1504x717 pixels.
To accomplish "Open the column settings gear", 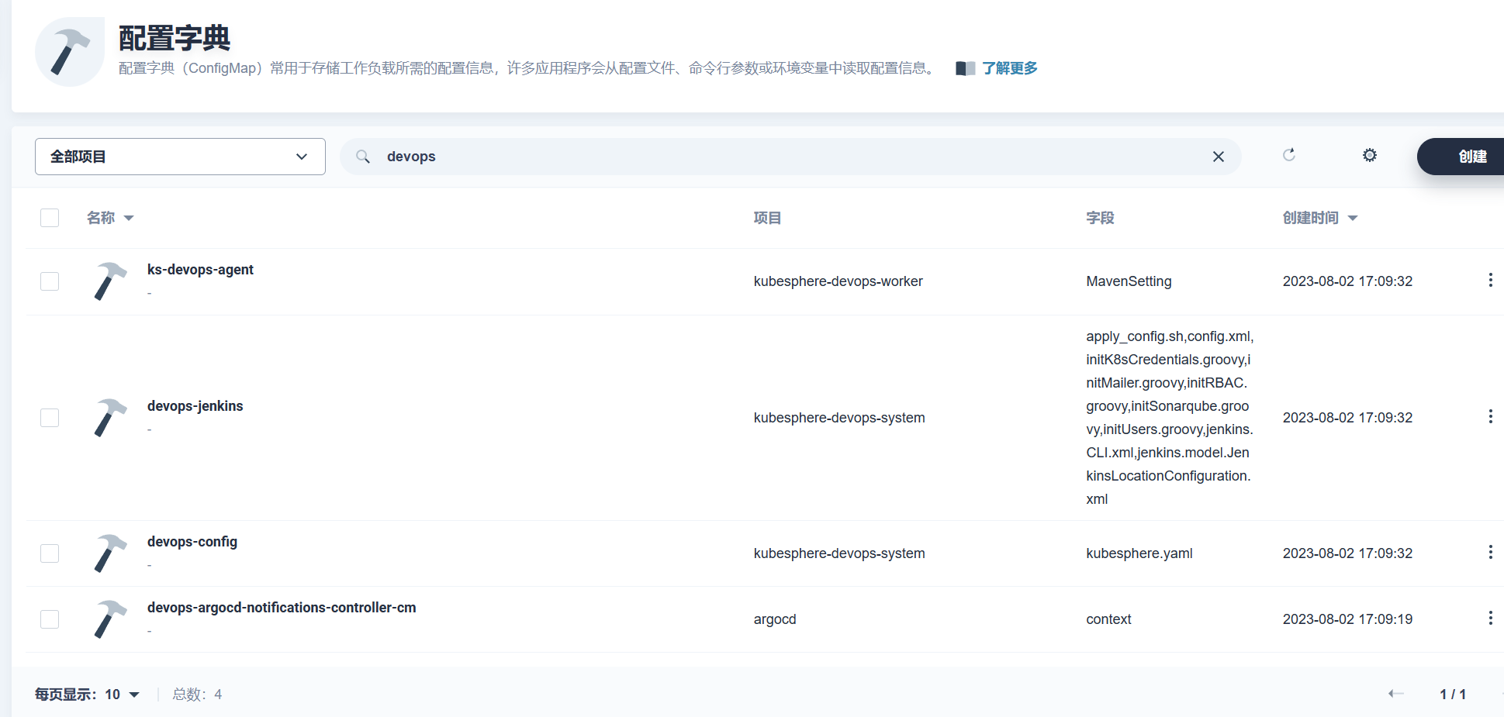I will 1370,155.
